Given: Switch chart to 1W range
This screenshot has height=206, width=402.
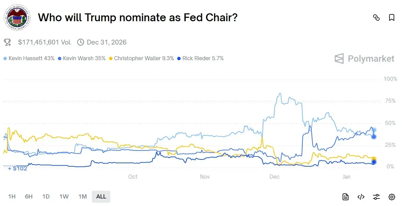Looking at the screenshot, I should point(64,196).
